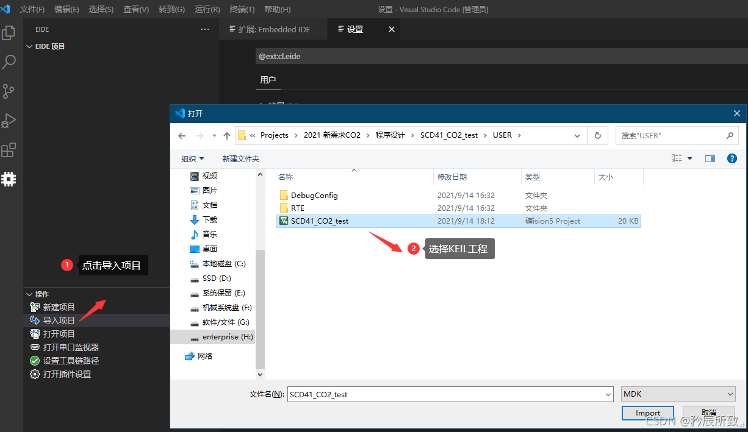Open Run and Debug view
This screenshot has width=748, height=432.
(x=9, y=121)
